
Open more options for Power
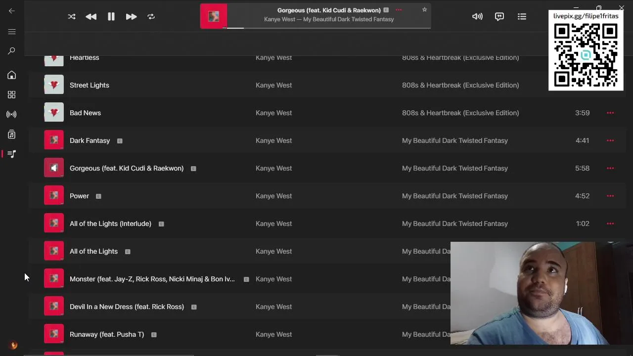(x=610, y=196)
